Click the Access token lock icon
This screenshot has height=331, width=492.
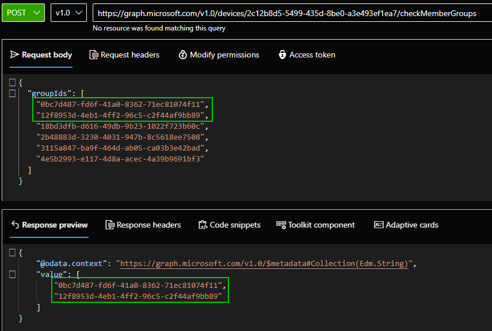tap(282, 55)
